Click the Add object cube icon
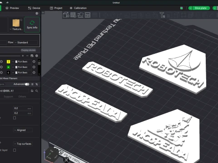 pos(66,15)
